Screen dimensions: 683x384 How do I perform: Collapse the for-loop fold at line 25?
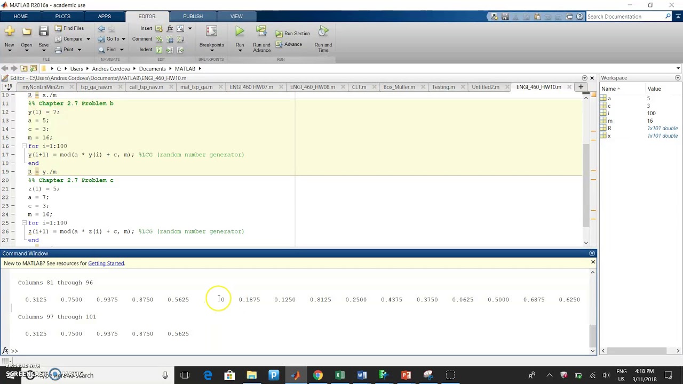(x=24, y=222)
